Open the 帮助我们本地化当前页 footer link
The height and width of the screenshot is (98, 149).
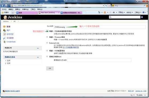click(x=12, y=91)
